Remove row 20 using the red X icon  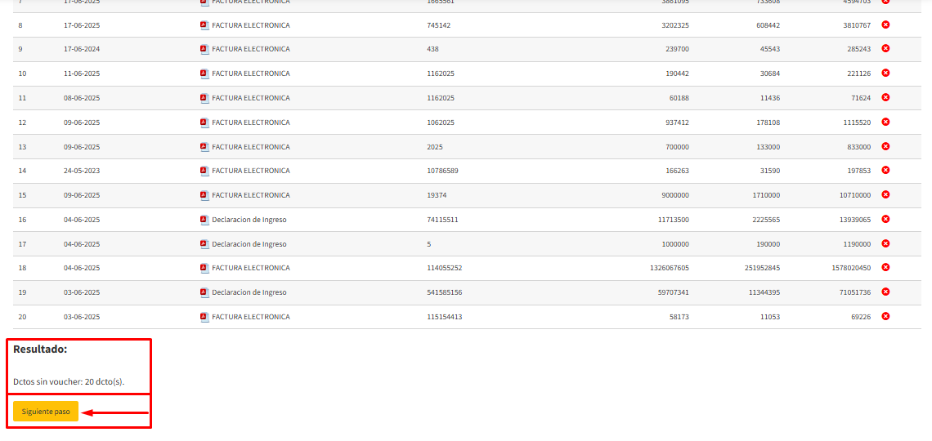[x=885, y=316]
